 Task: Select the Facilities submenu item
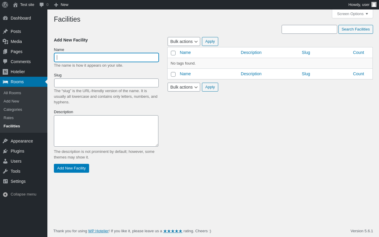tap(12, 126)
